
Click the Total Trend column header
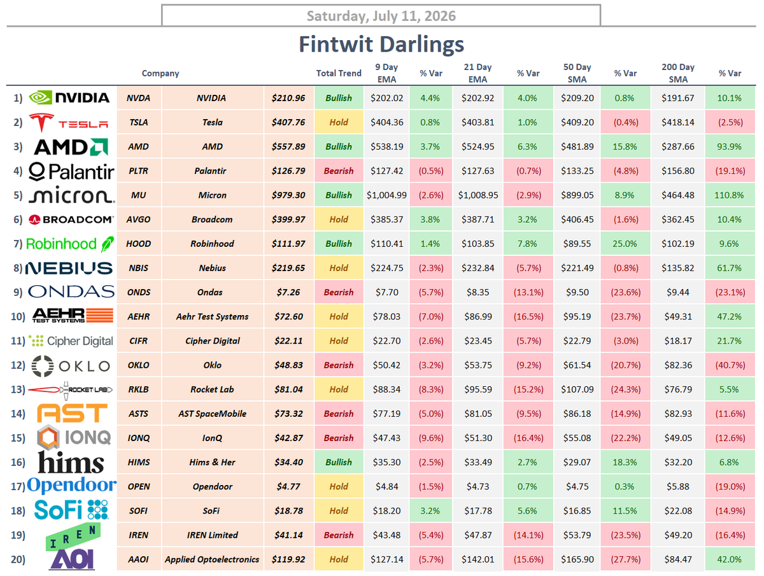click(x=339, y=74)
